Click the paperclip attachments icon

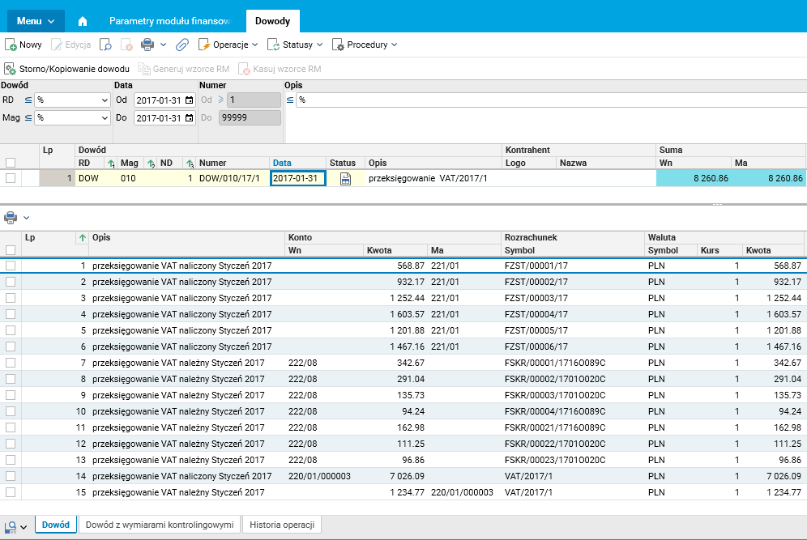[182, 45]
